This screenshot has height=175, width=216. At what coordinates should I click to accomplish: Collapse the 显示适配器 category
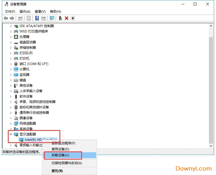11,134
